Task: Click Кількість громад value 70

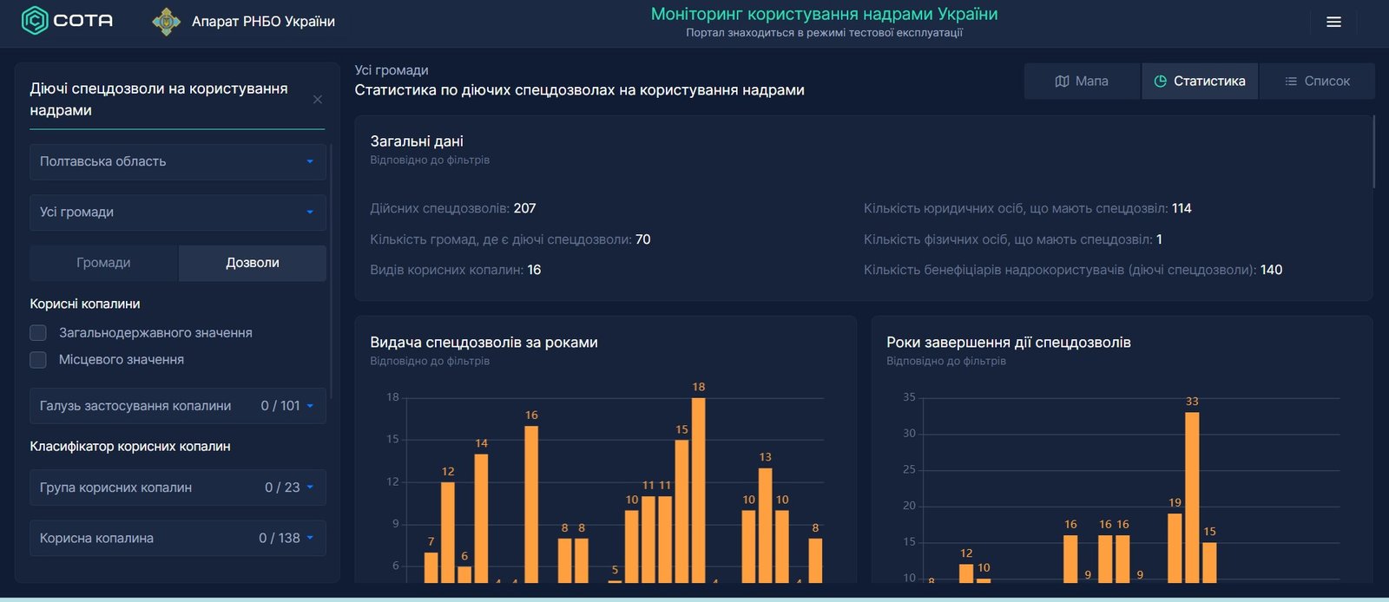Action: tap(642, 239)
